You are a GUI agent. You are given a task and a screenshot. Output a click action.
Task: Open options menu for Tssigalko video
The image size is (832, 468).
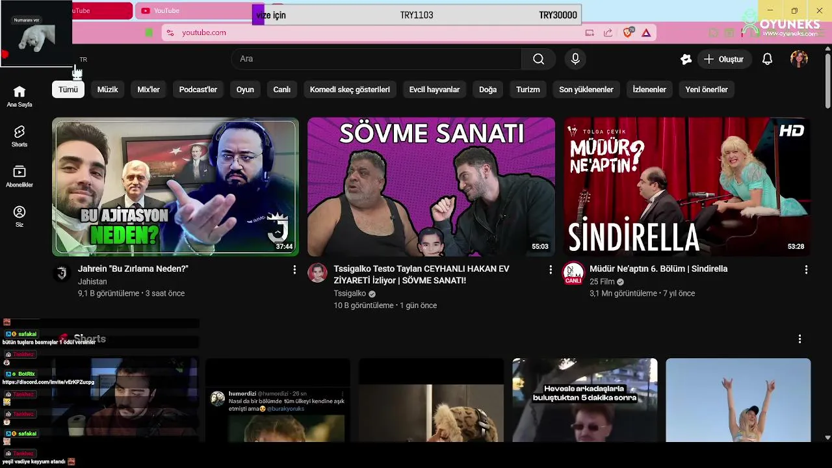[x=551, y=269]
